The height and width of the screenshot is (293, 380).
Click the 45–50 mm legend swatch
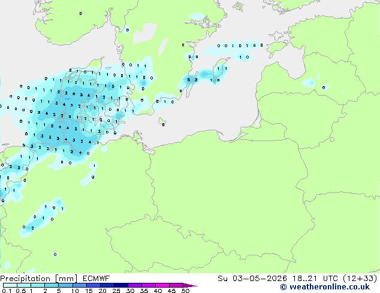tap(176, 285)
